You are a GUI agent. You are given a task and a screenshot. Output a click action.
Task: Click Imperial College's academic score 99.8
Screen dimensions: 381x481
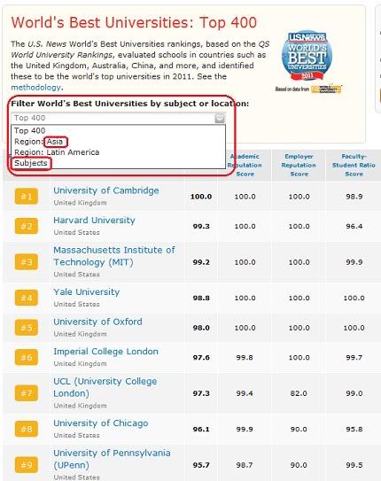245,357
